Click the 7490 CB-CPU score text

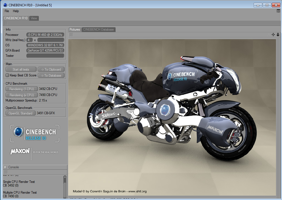[48, 95]
